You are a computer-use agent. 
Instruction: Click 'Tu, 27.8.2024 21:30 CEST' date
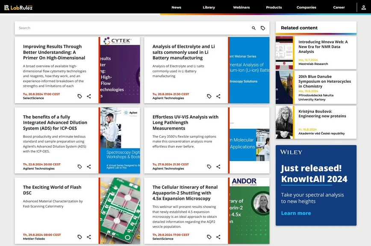tap(171, 164)
